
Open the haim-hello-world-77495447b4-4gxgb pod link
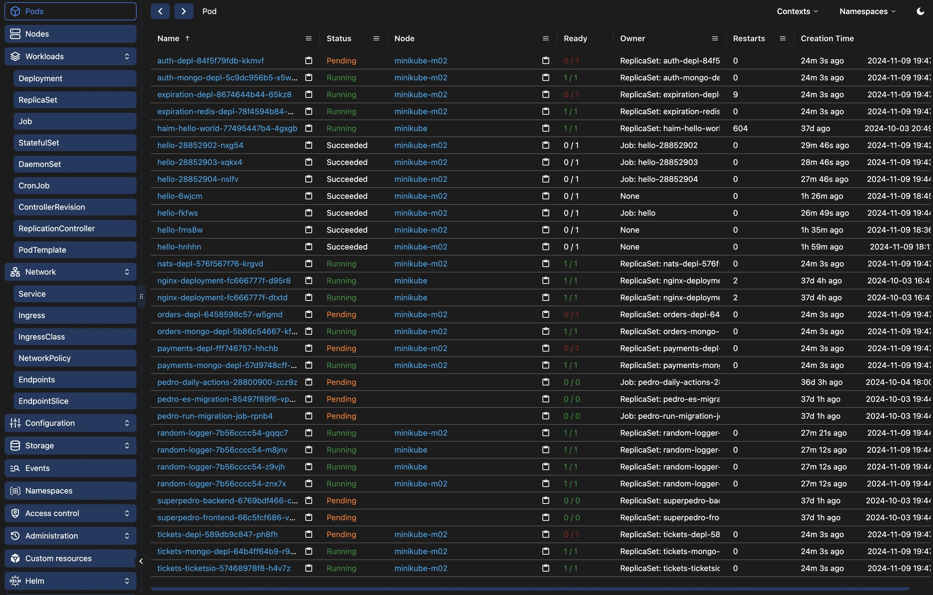tap(227, 128)
